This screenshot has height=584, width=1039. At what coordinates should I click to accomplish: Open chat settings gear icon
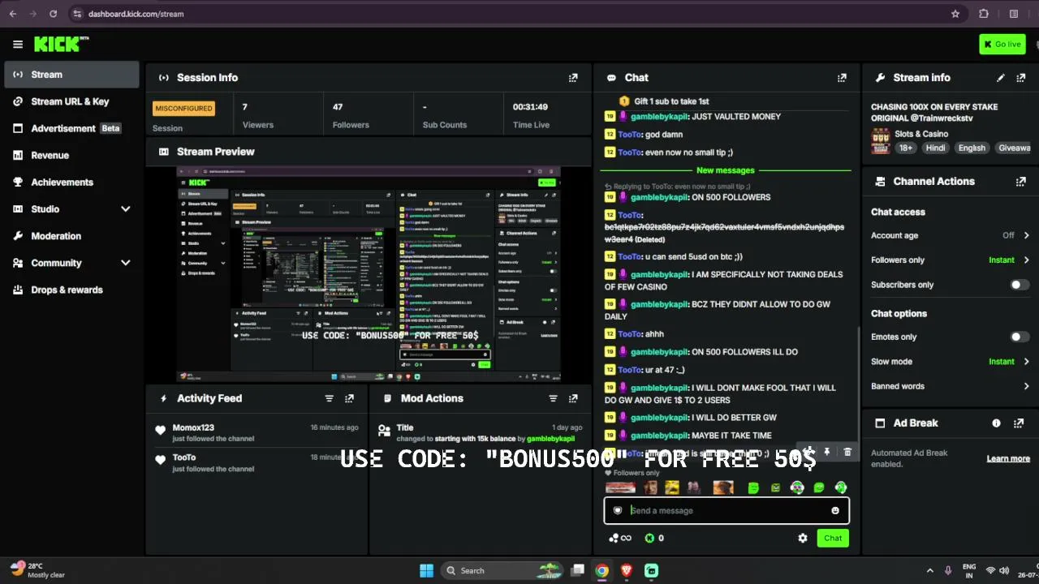803,538
